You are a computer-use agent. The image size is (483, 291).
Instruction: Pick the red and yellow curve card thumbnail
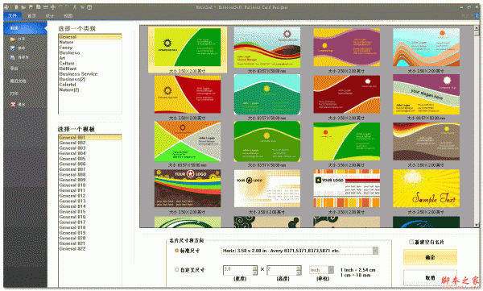188,94
